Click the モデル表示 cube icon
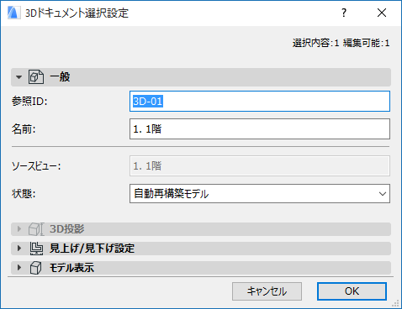The width and height of the screenshot is (402, 309). [36, 268]
